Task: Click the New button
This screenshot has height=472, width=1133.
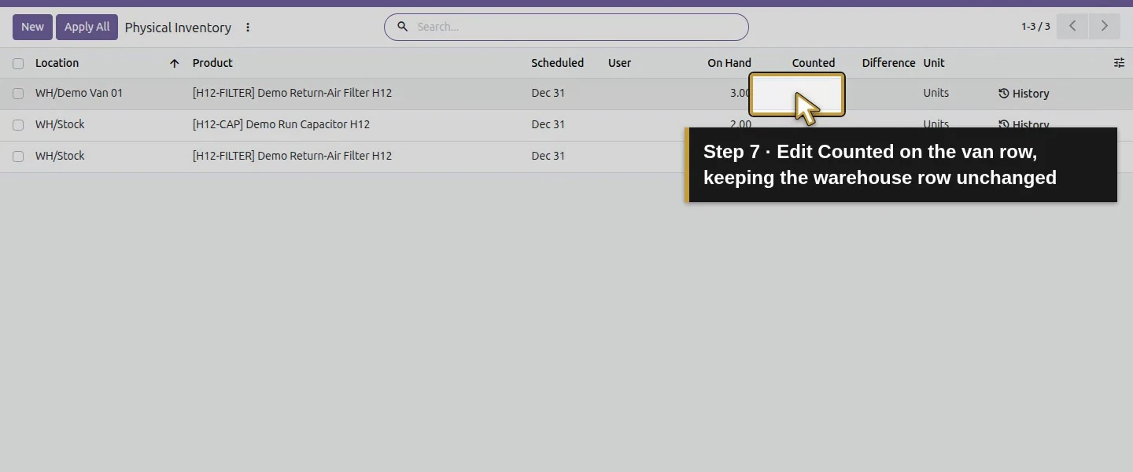Action: click(32, 27)
